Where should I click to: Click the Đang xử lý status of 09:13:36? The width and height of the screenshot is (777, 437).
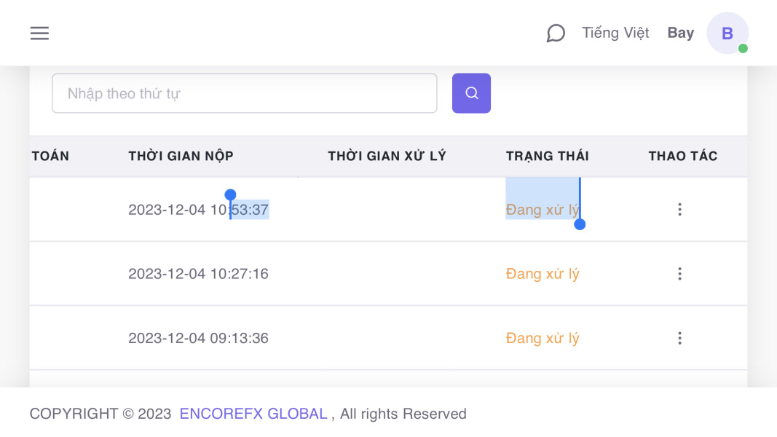tap(543, 338)
